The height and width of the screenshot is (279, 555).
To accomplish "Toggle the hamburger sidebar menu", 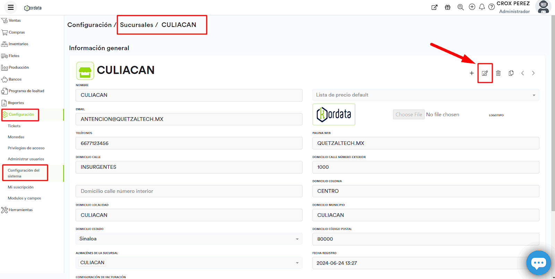I will pyautogui.click(x=11, y=7).
